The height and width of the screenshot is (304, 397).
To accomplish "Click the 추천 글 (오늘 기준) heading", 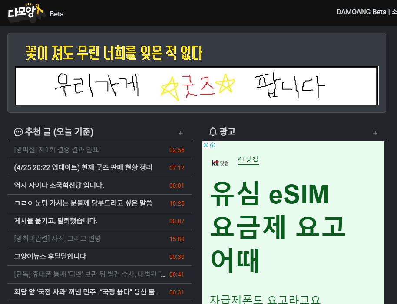I will (x=59, y=132).
